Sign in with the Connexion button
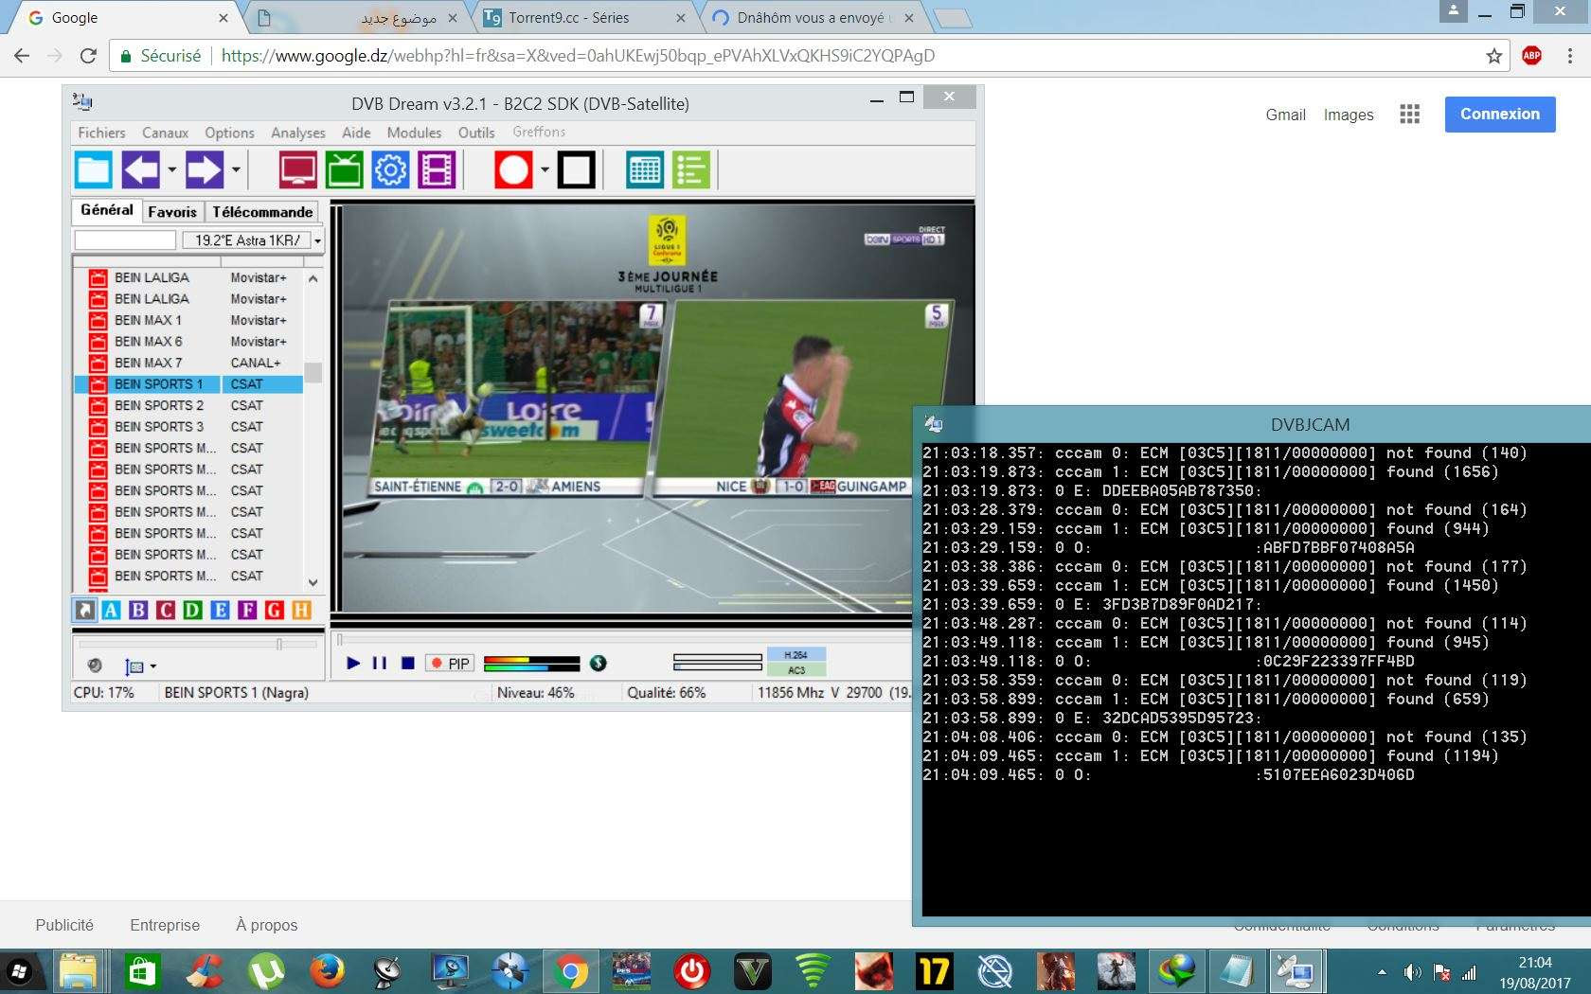Screen dimensions: 1591x994 pos(1500,114)
